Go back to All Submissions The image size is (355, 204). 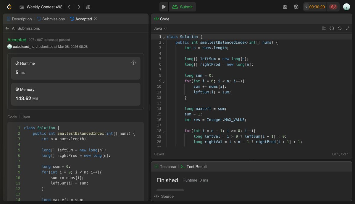coord(22,28)
